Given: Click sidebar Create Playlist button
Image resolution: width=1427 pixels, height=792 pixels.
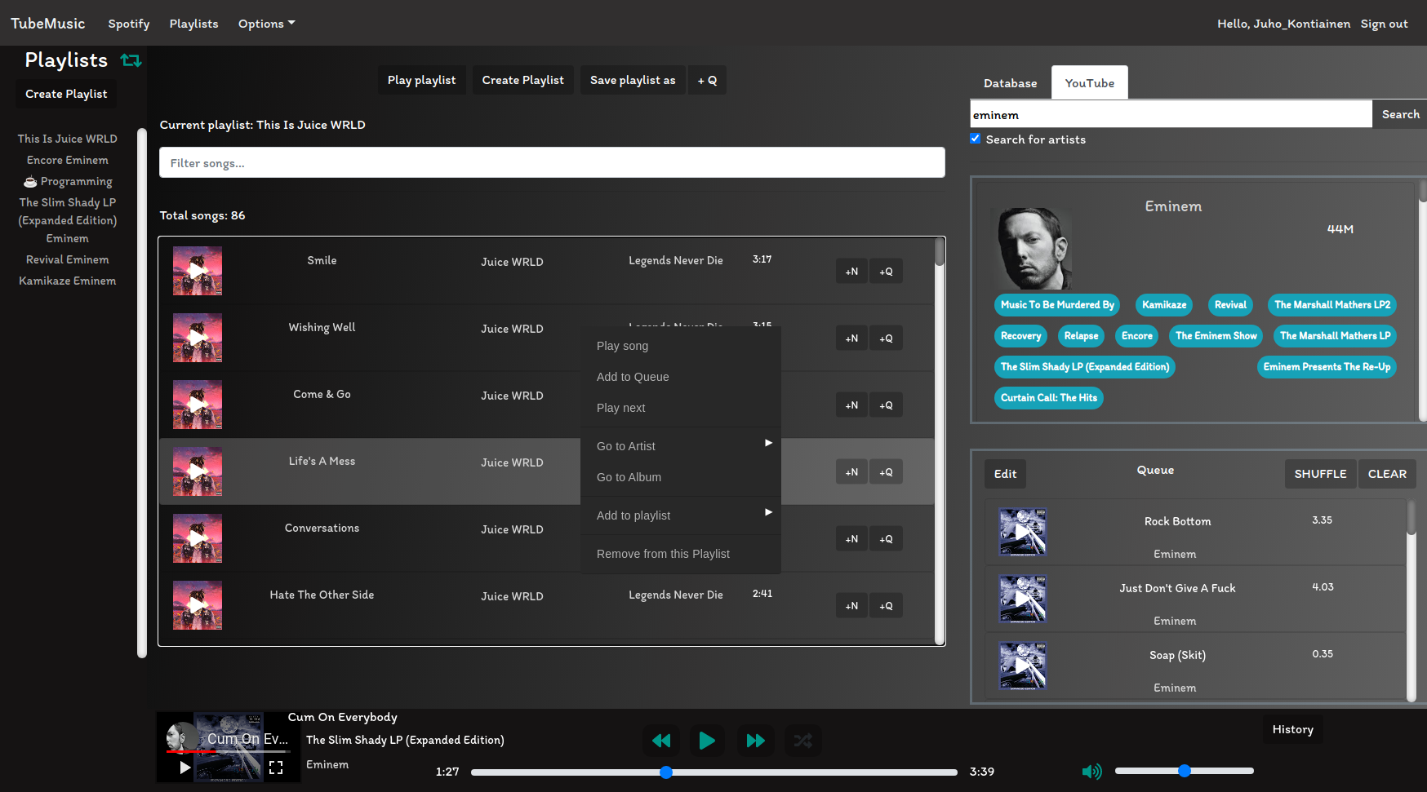Looking at the screenshot, I should click(66, 94).
